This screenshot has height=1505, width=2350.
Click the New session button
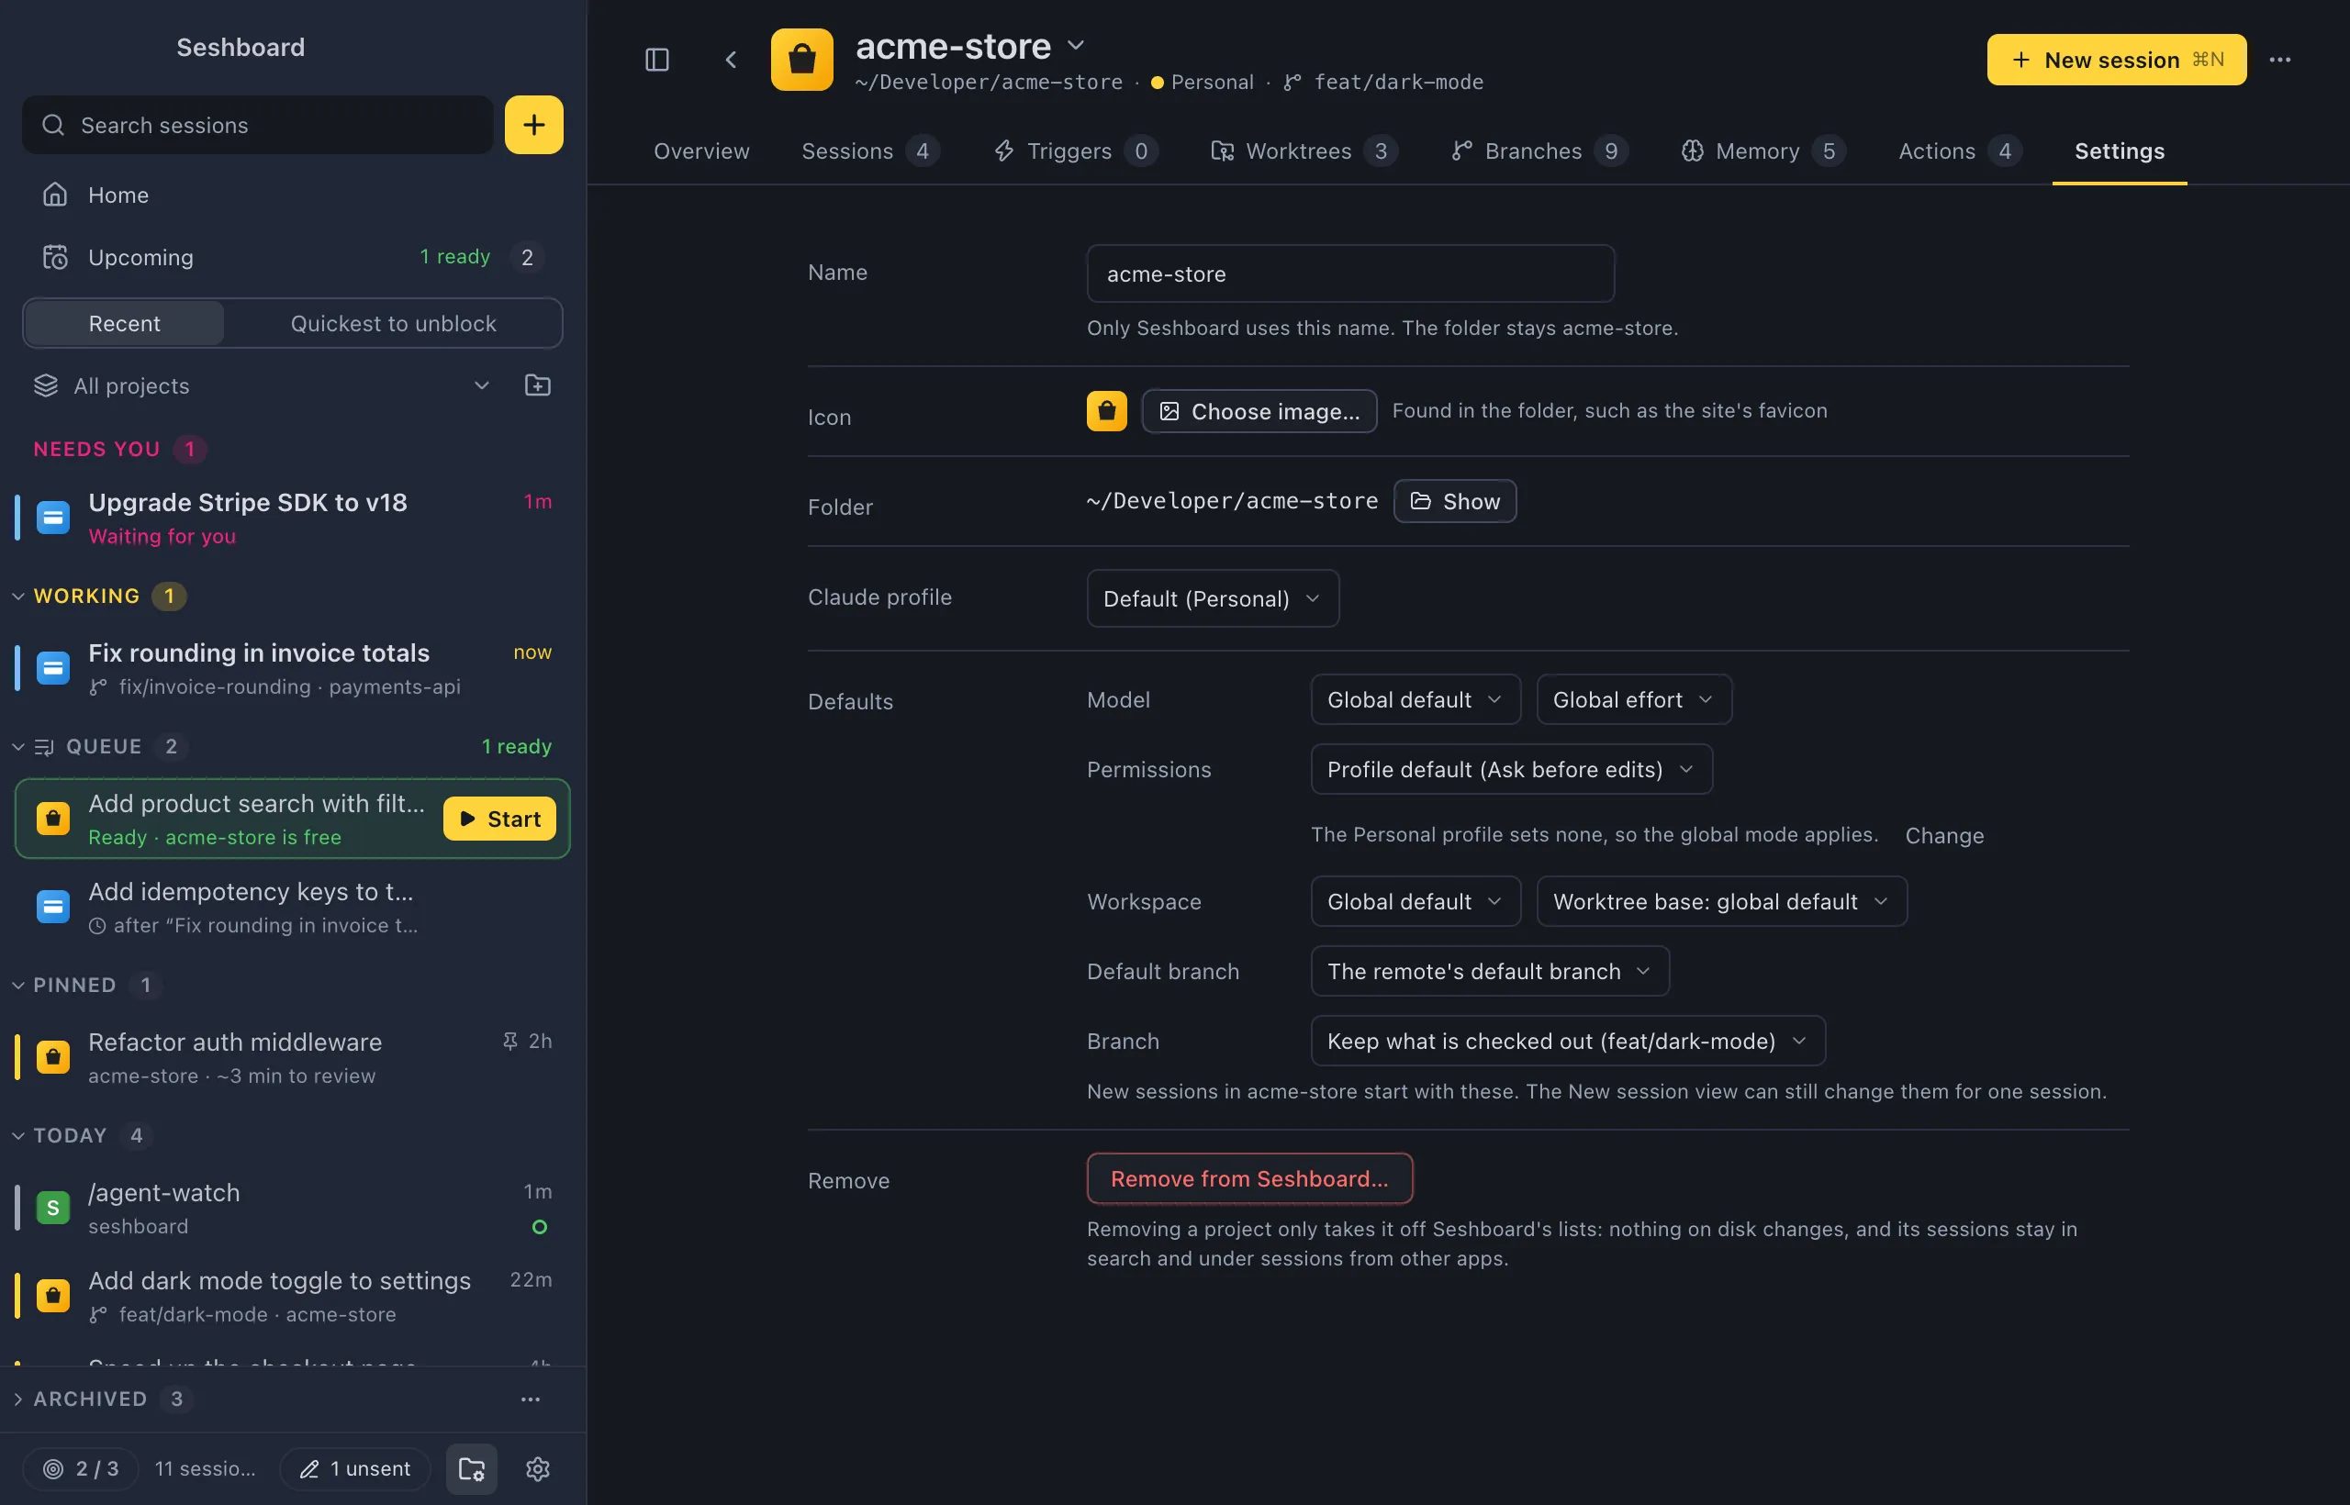click(2116, 60)
